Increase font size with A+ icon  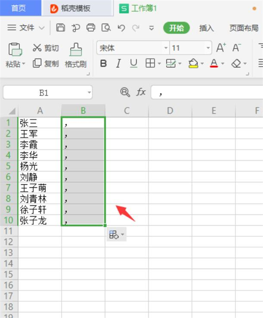click(x=221, y=48)
